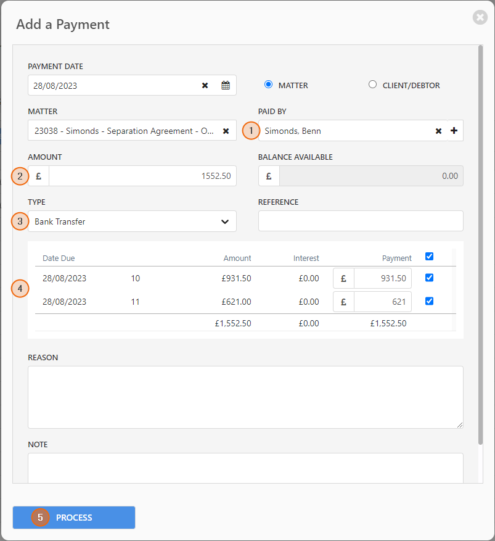Edit payment amount 621 for invoice 11

click(383, 302)
